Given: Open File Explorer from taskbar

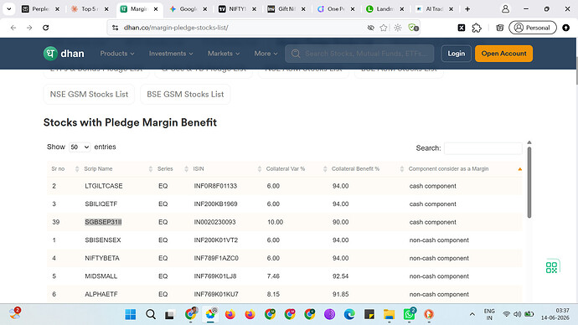Looking at the screenshot, I should 389,314.
